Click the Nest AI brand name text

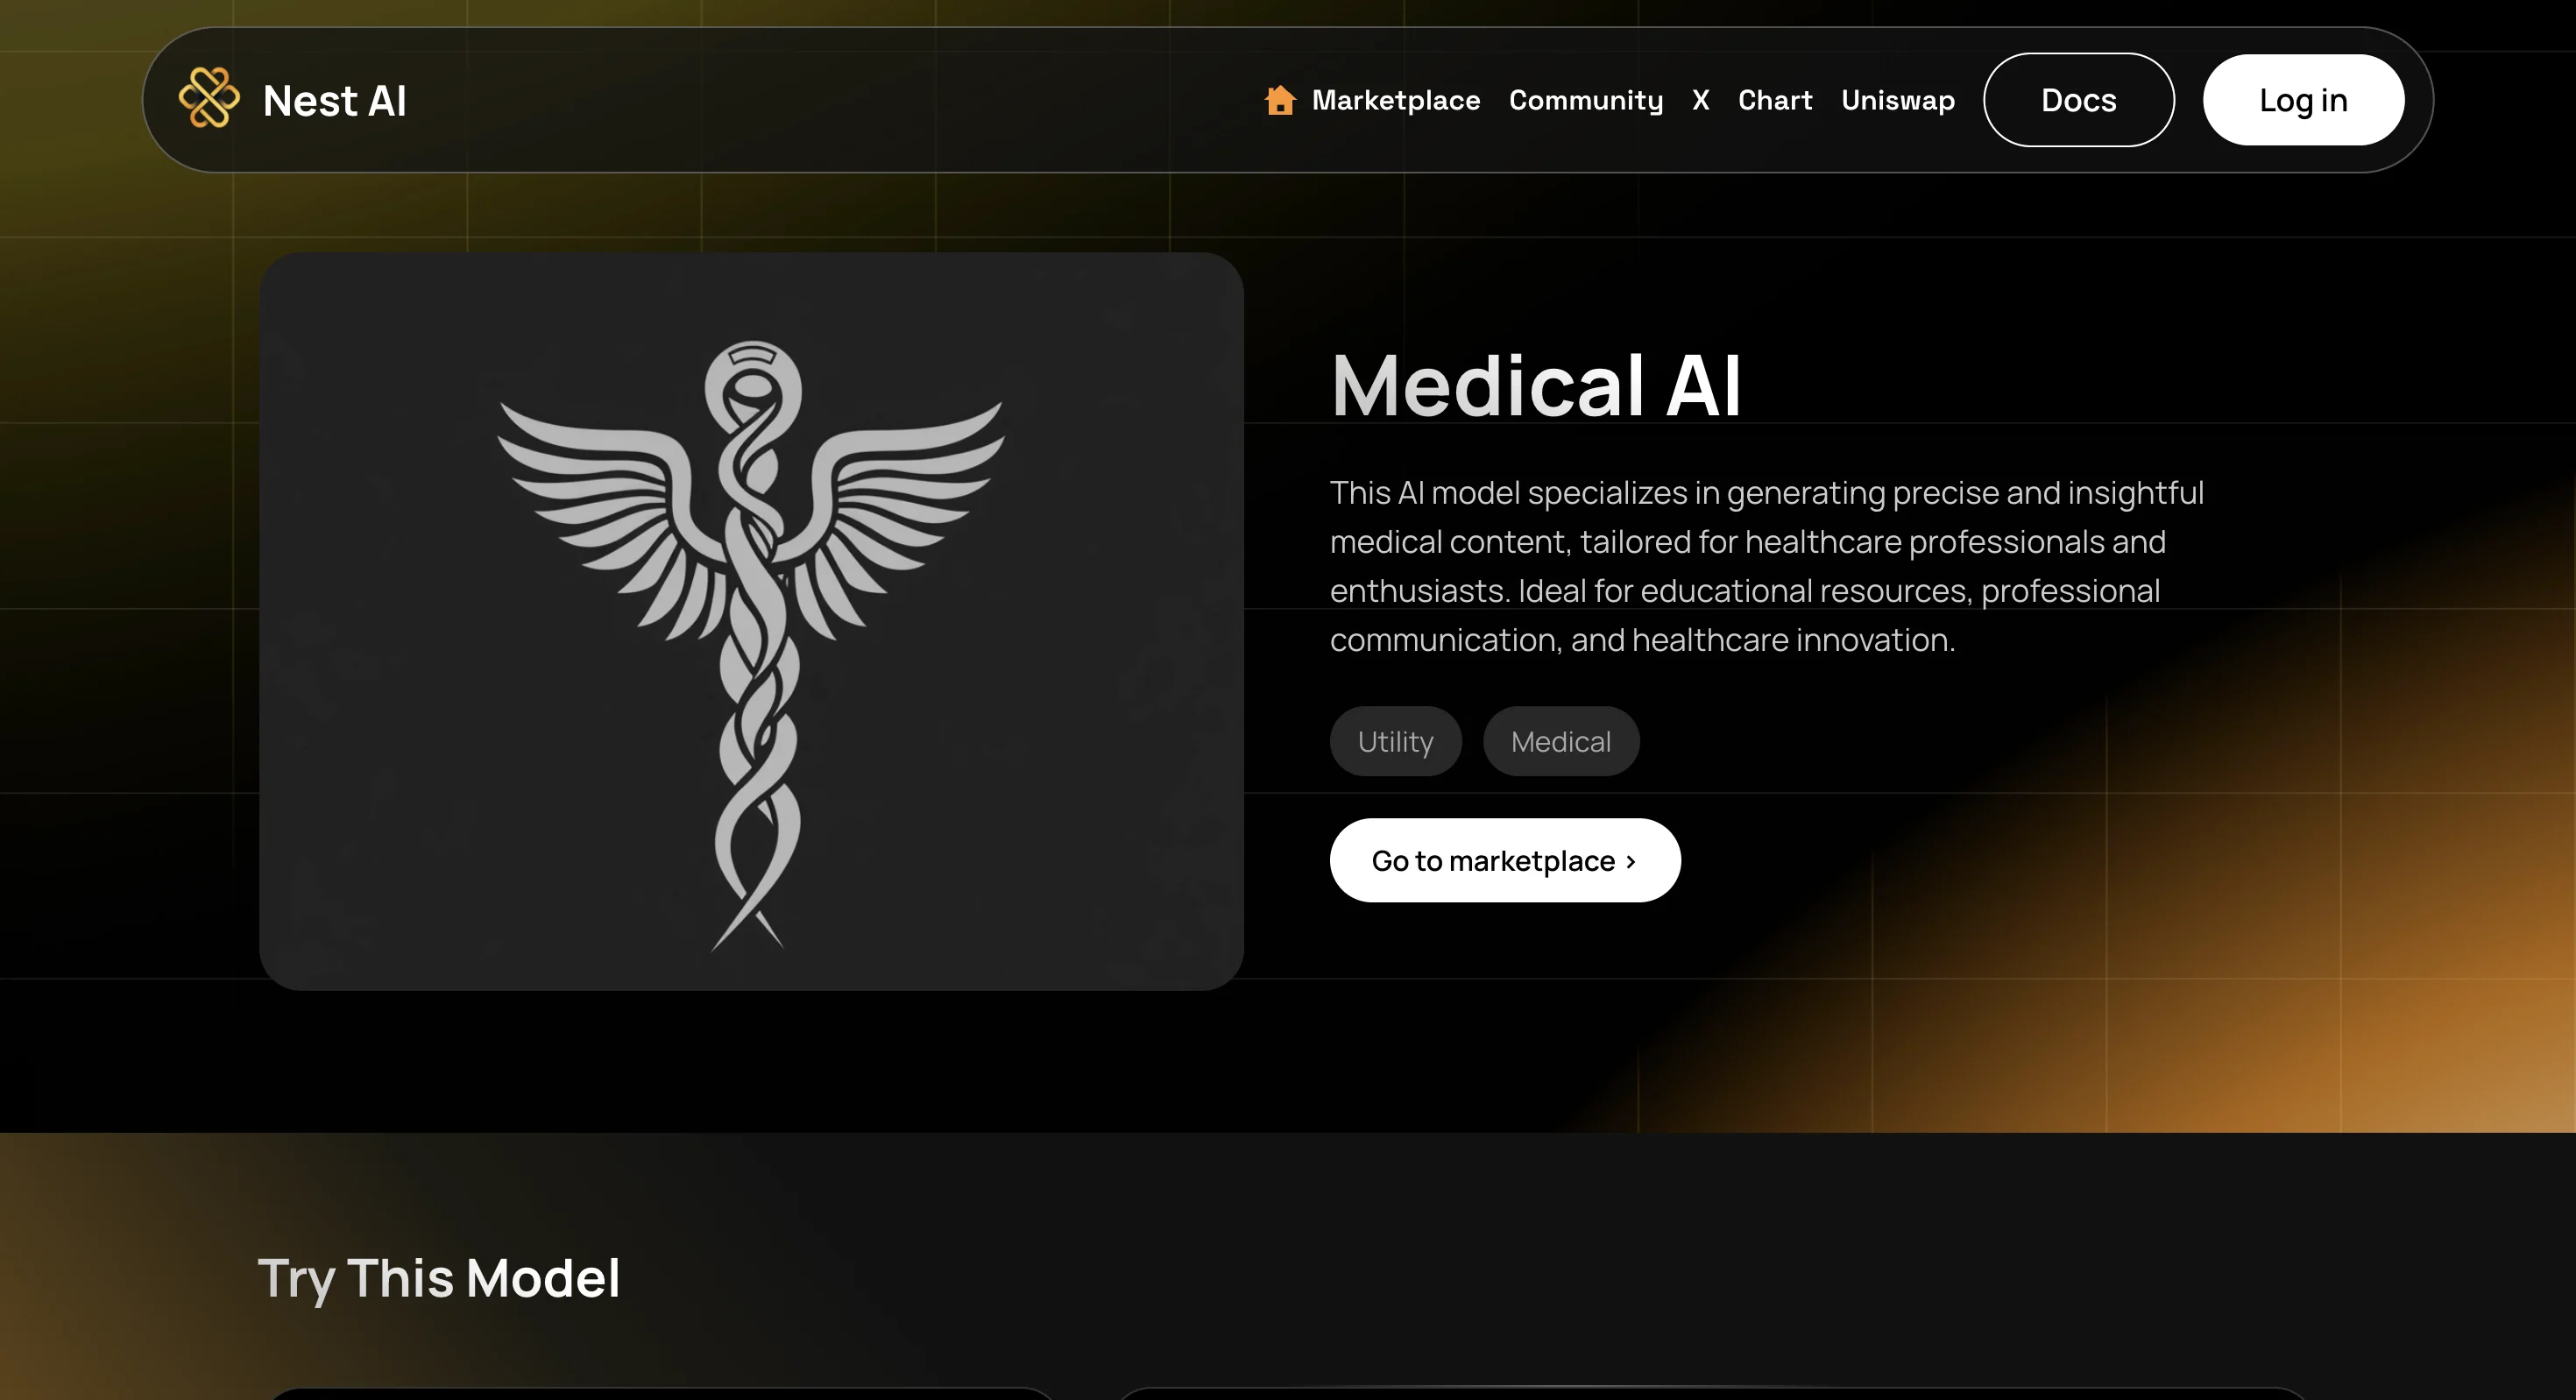tap(334, 100)
